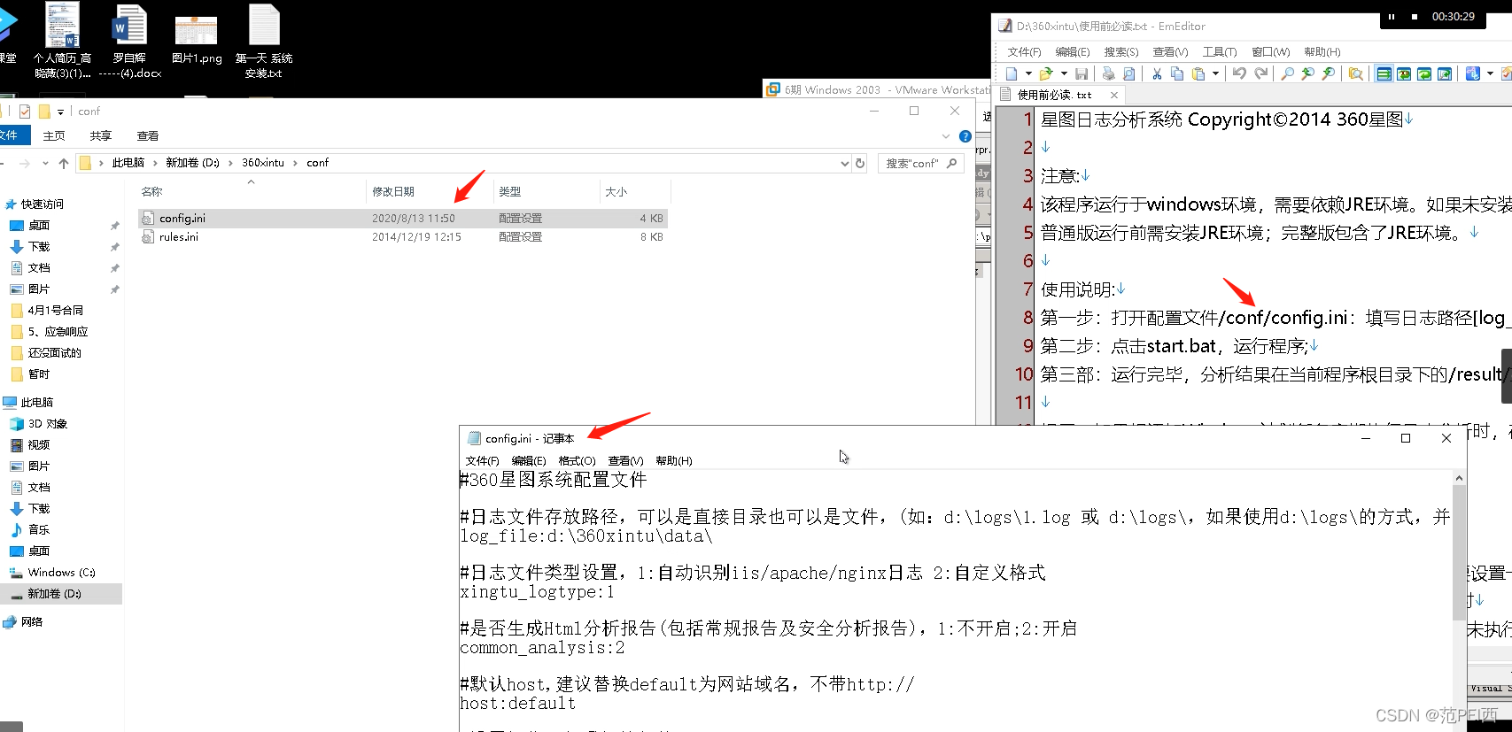Open 工具(T) menu in EmEditor
Screen dimensions: 1512x732
pyautogui.click(x=1220, y=52)
